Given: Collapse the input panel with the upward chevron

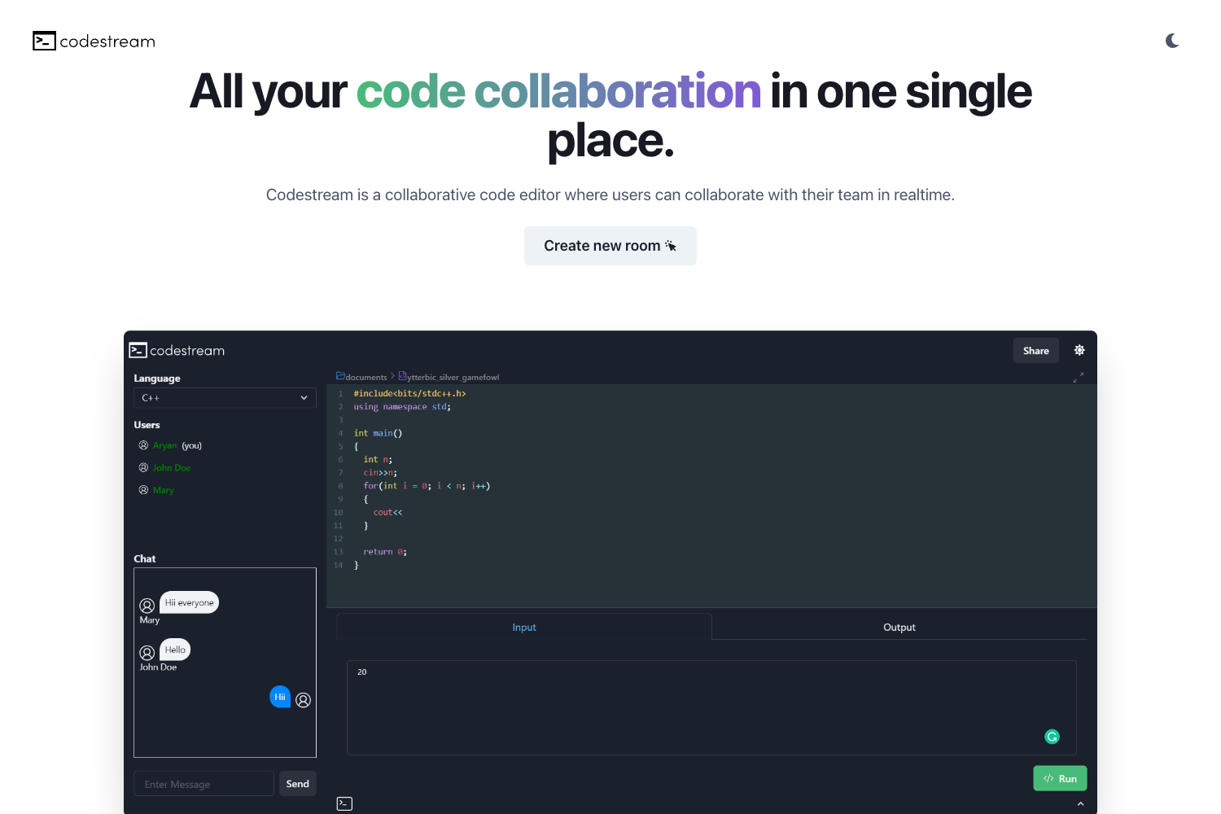Looking at the screenshot, I should point(1081,803).
